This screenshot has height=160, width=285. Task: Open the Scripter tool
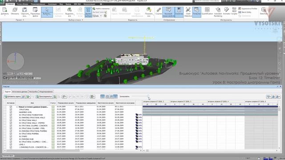[x=234, y=11]
